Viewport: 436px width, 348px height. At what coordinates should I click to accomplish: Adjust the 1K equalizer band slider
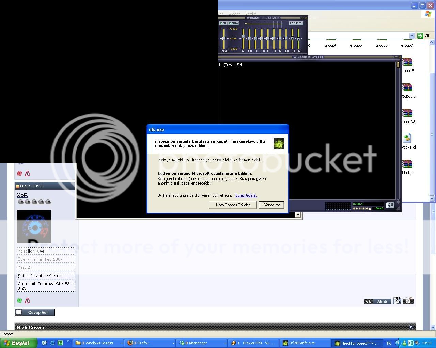[x=268, y=39]
